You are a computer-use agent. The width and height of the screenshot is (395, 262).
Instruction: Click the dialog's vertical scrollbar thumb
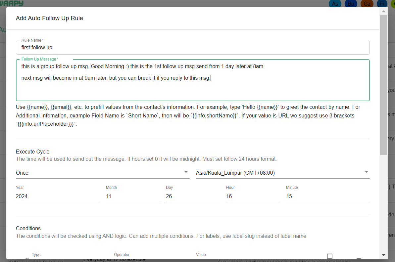coord(383,85)
